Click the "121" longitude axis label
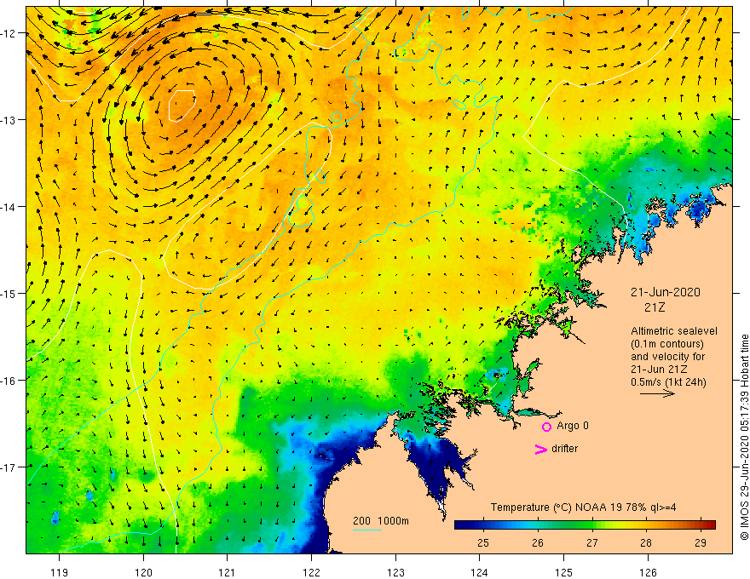Screen dimensions: 750x579 click(228, 572)
